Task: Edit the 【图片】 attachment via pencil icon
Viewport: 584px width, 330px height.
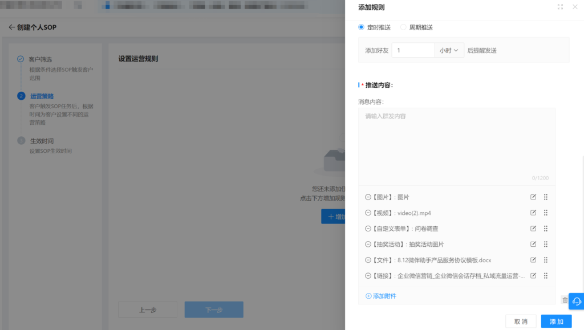Action: 533,197
